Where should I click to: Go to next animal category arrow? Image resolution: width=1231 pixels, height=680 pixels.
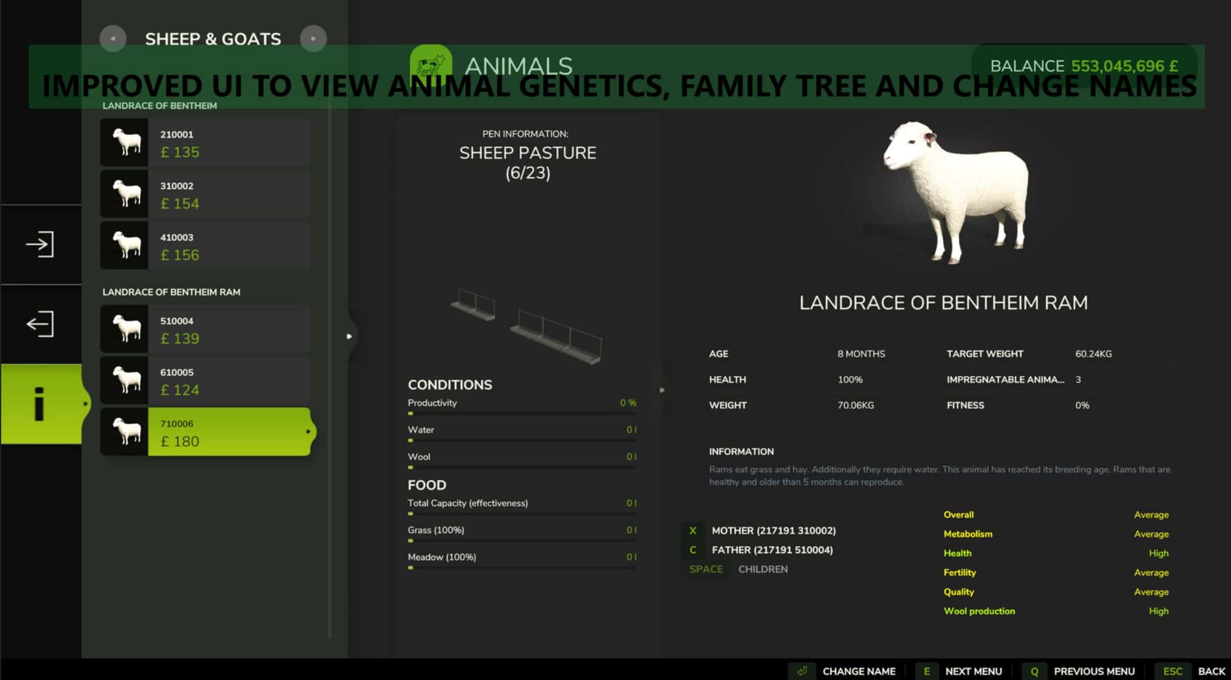(313, 38)
